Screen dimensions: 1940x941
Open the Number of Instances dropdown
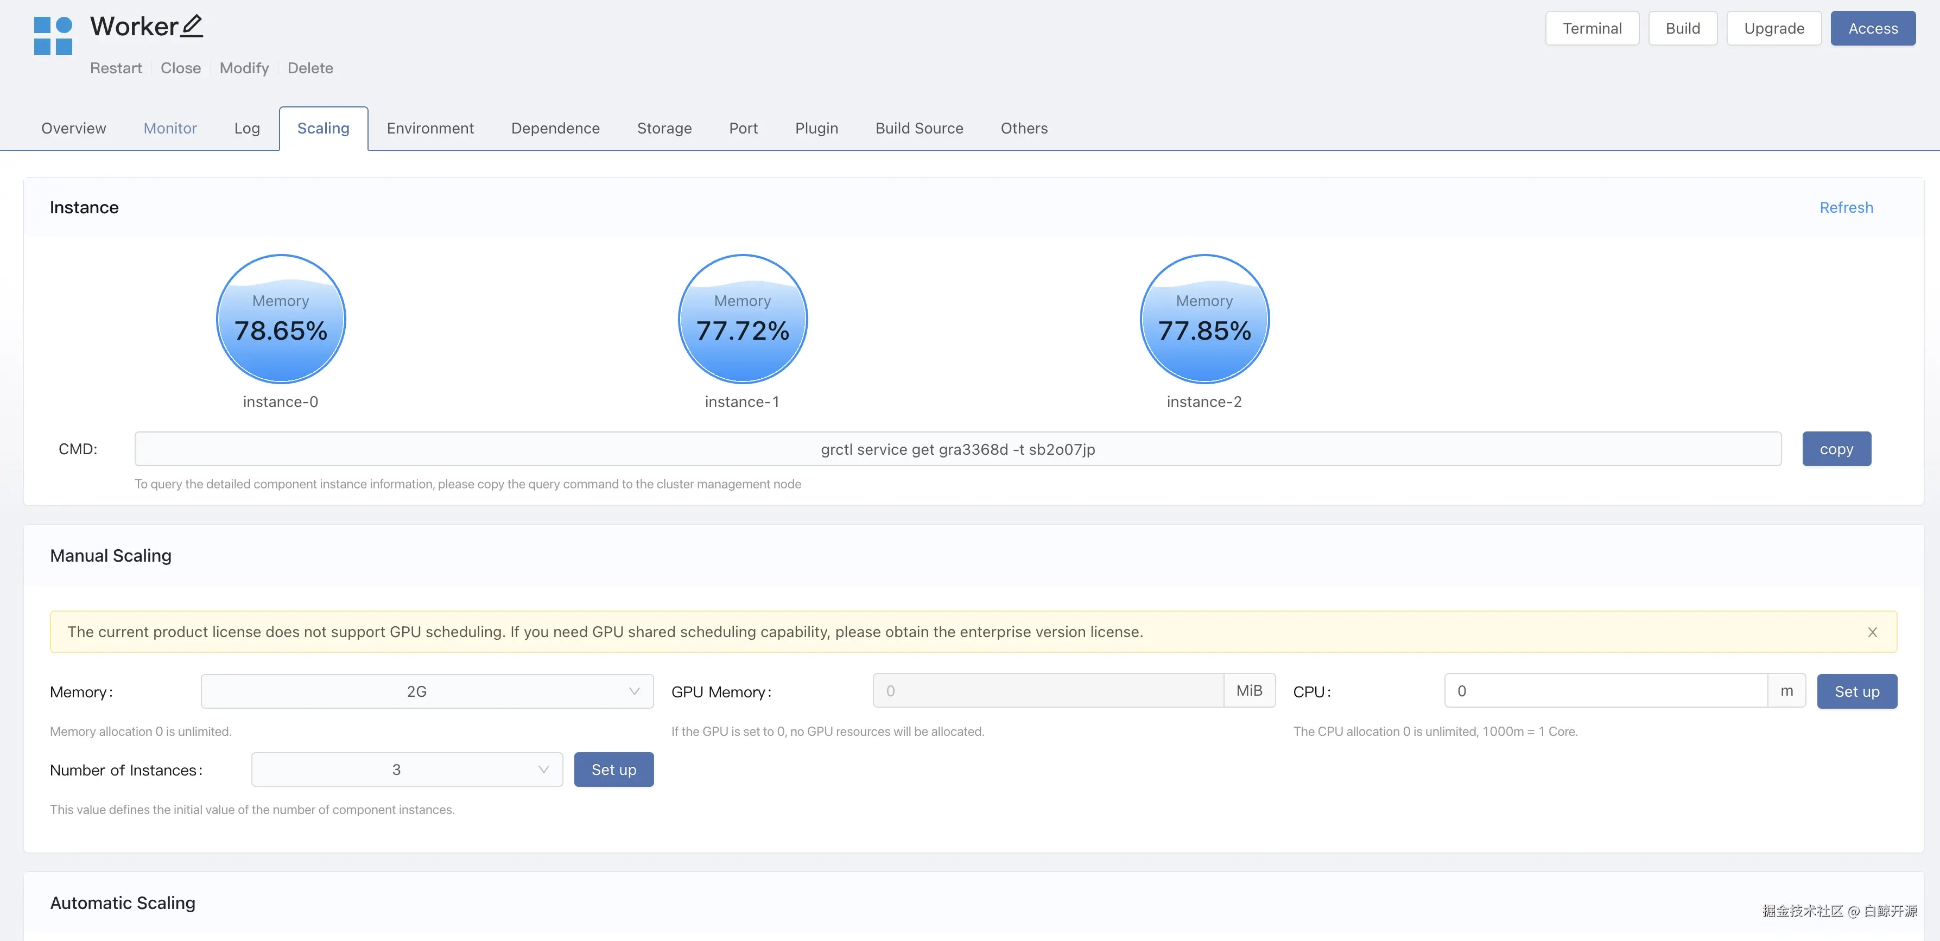click(407, 770)
